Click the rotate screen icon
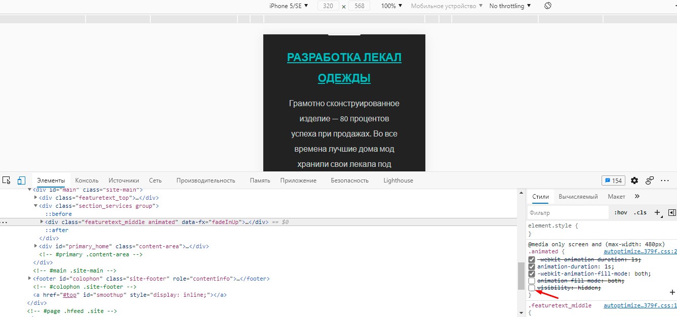677x317 pixels. coord(547,6)
